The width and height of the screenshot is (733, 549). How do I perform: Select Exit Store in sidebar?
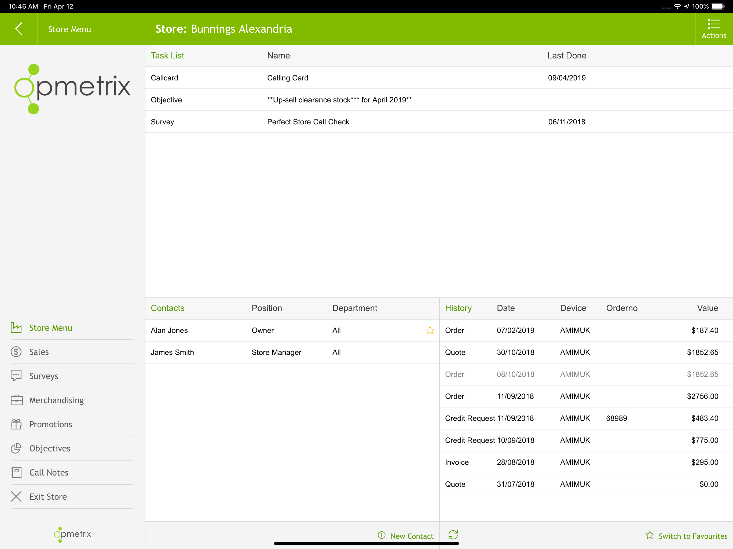coord(72,496)
